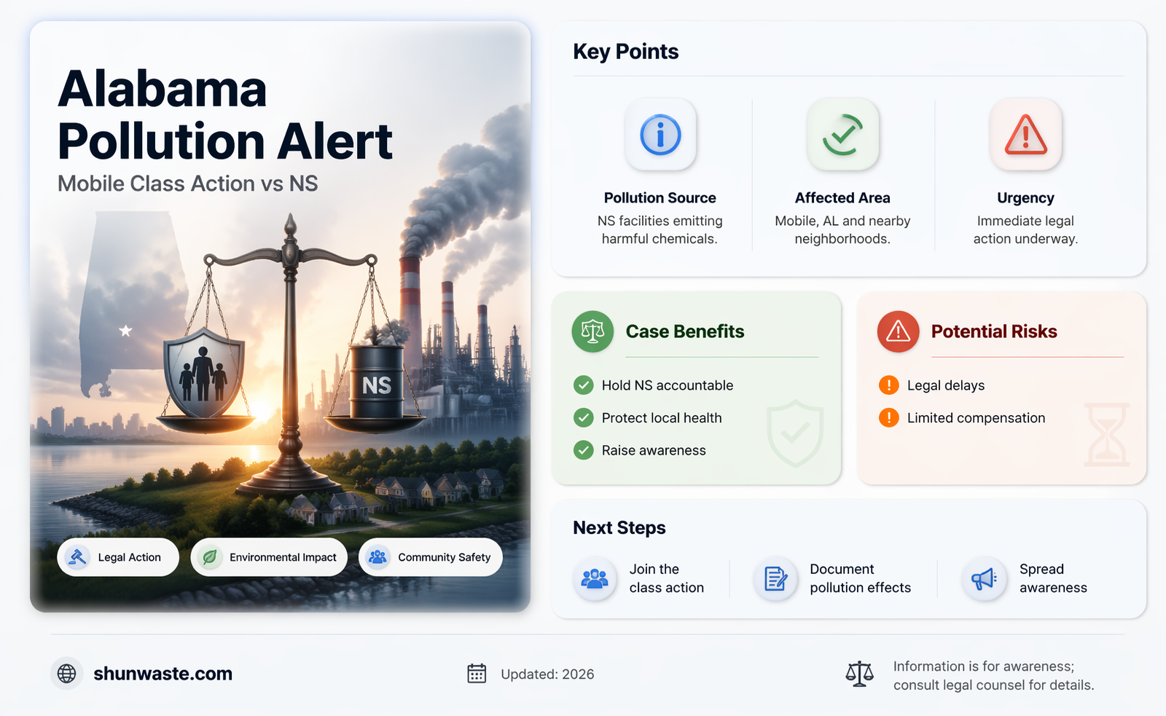Click the white star on the Alabama map
1166x716 pixels.
click(125, 331)
